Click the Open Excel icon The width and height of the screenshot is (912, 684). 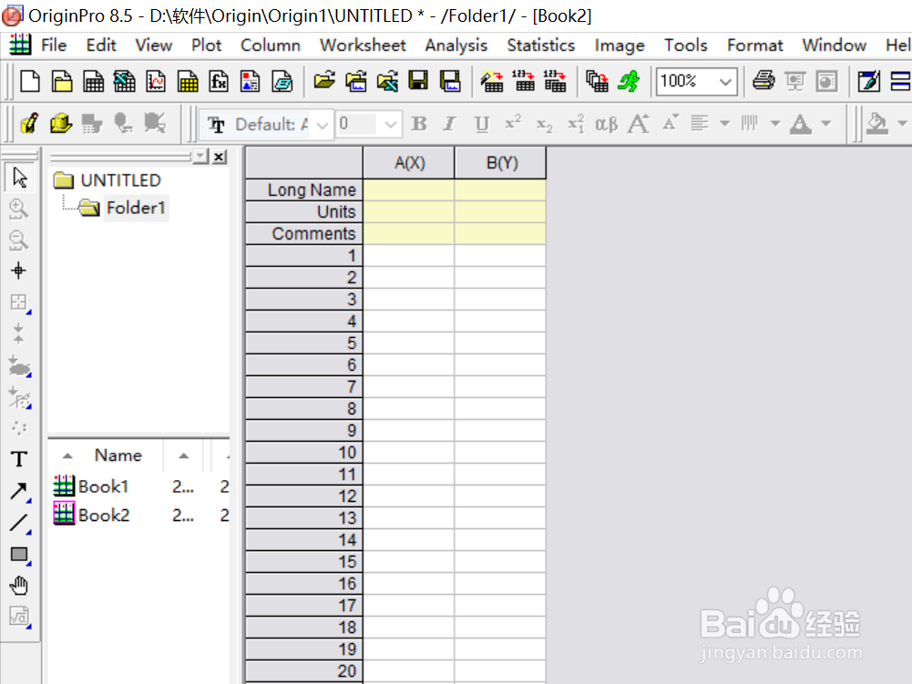387,81
